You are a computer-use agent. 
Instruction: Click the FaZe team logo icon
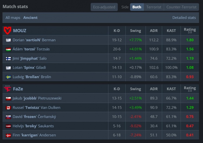click(7, 89)
